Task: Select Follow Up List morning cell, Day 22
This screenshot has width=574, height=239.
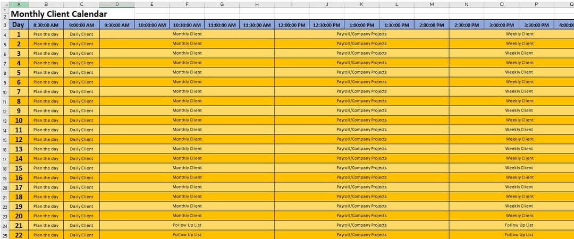Action: tap(187, 235)
